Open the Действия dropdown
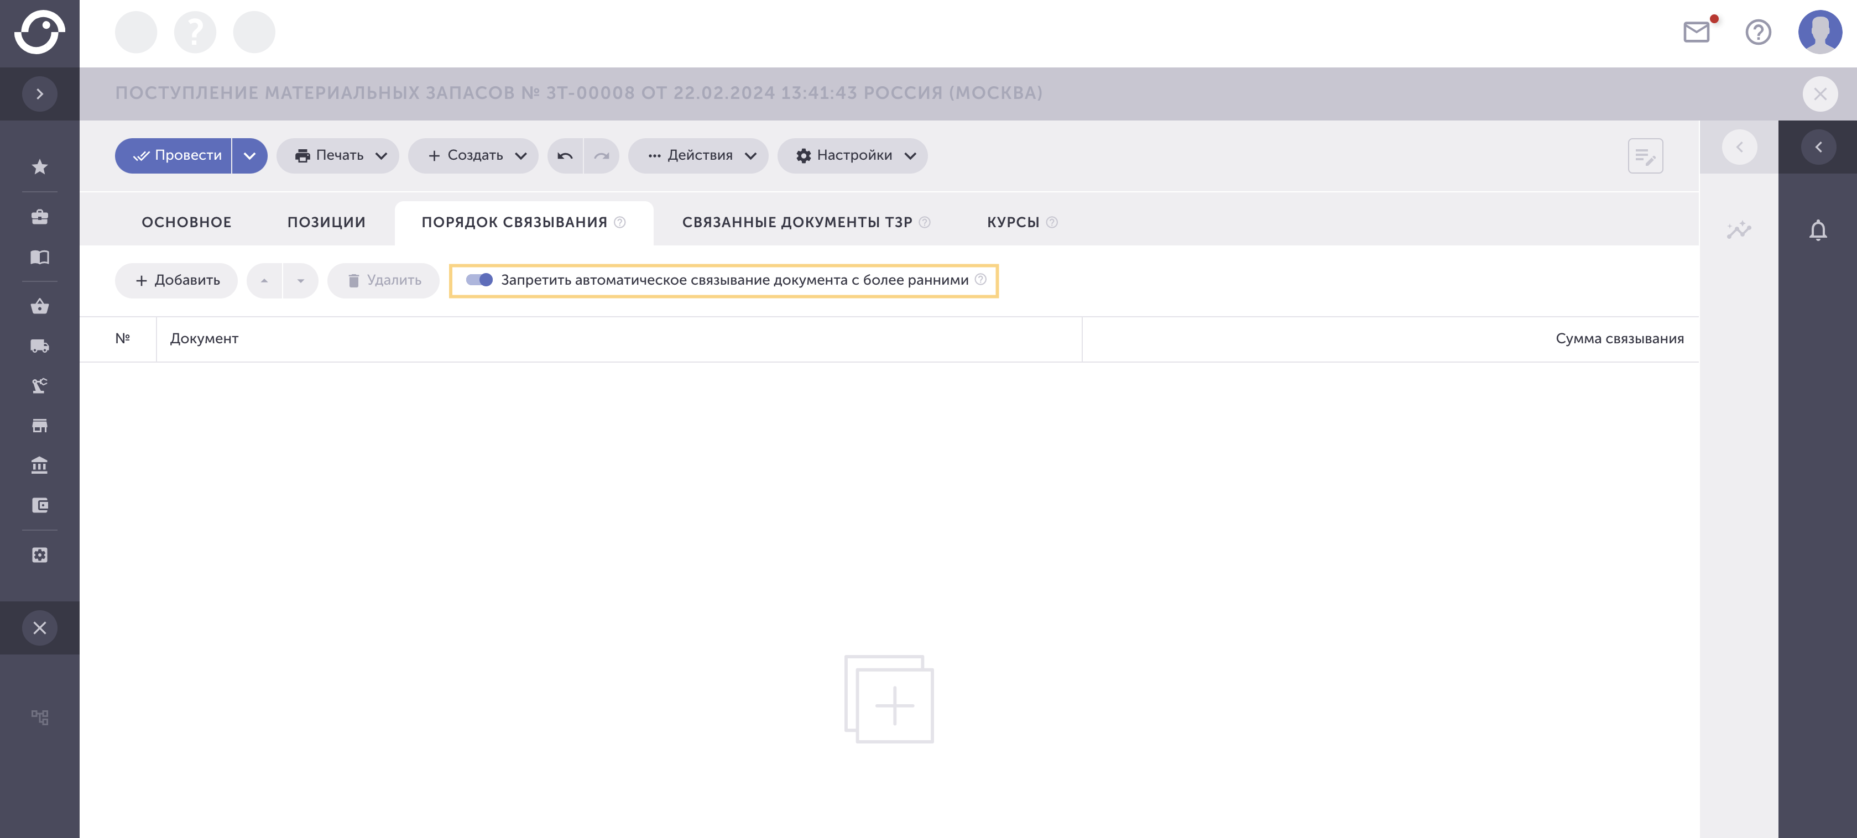The width and height of the screenshot is (1857, 838). [x=698, y=156]
